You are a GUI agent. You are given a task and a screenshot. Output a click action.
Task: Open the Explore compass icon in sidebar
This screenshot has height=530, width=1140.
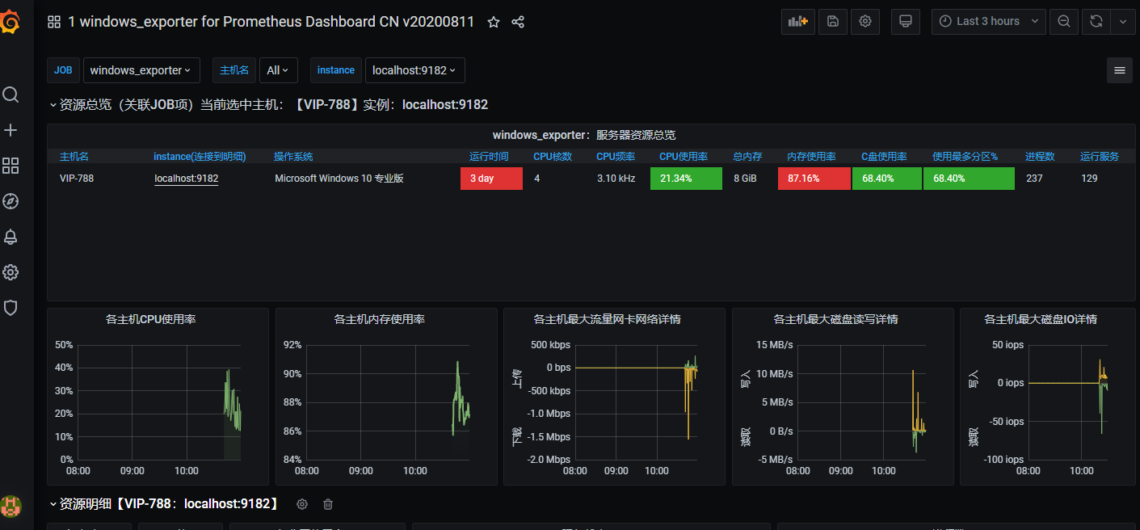pos(11,201)
